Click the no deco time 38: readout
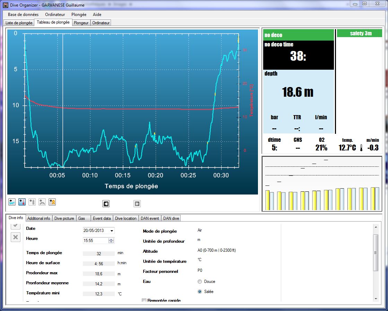The height and width of the screenshot is (311, 388). point(298,56)
